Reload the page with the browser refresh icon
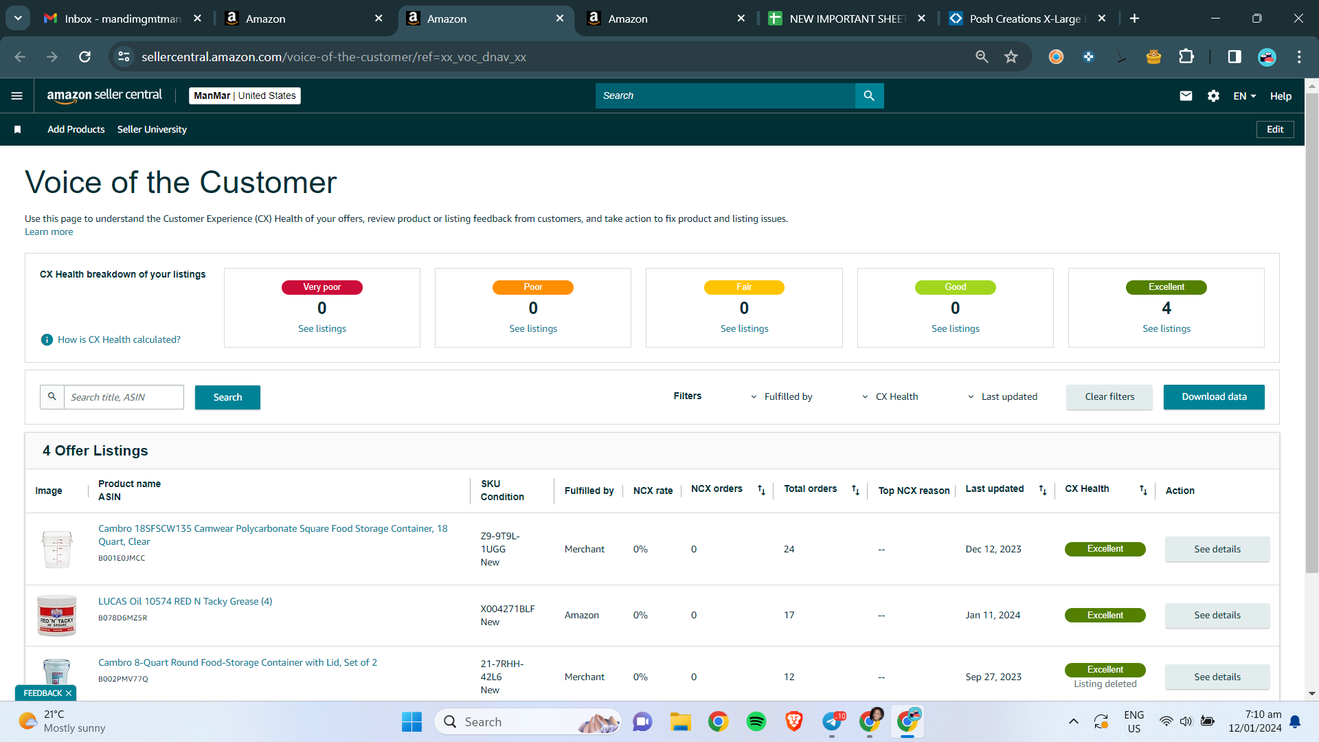Image resolution: width=1319 pixels, height=742 pixels. (84, 57)
